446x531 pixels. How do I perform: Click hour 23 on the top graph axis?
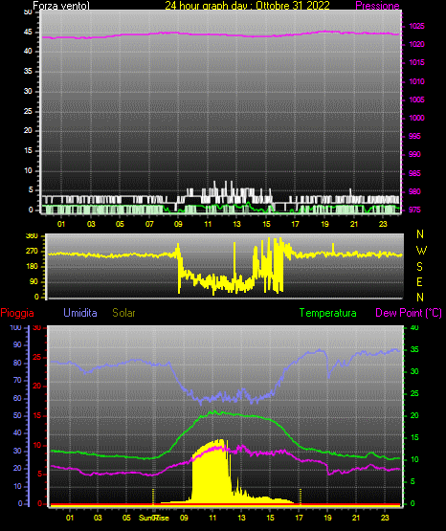[383, 224]
